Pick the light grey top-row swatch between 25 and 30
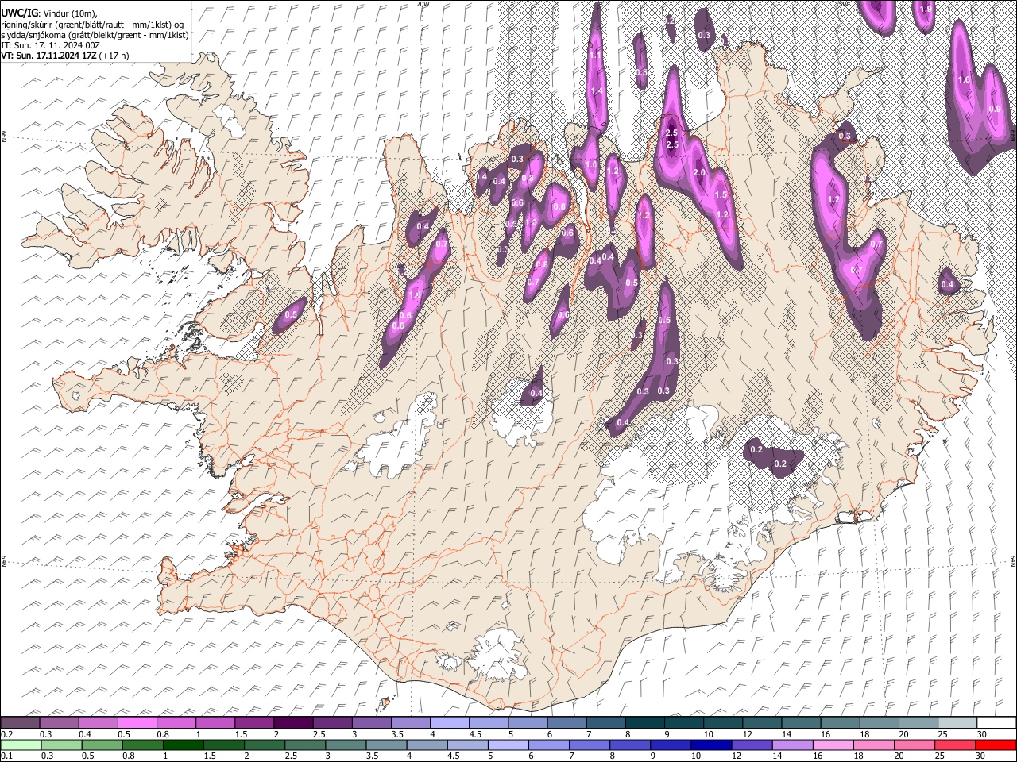The height and width of the screenshot is (762, 1017). [x=957, y=723]
